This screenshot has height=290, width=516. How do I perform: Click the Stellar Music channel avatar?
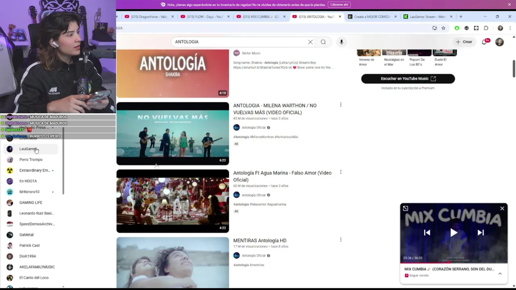click(x=237, y=53)
